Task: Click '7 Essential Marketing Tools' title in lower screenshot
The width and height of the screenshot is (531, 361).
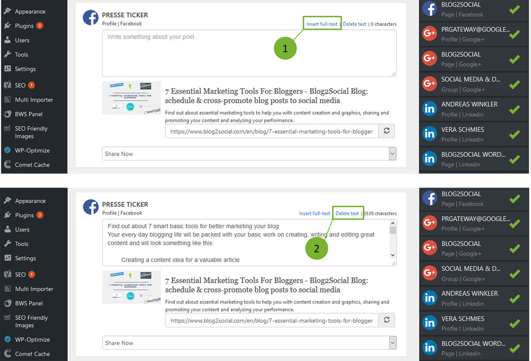Action: pos(266,285)
